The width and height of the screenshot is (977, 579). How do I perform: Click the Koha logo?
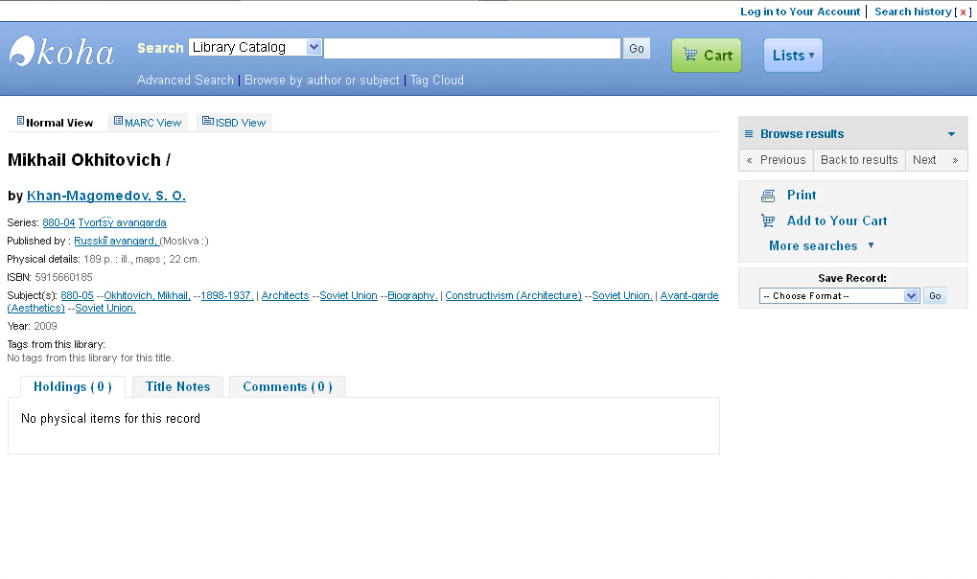coord(62,52)
